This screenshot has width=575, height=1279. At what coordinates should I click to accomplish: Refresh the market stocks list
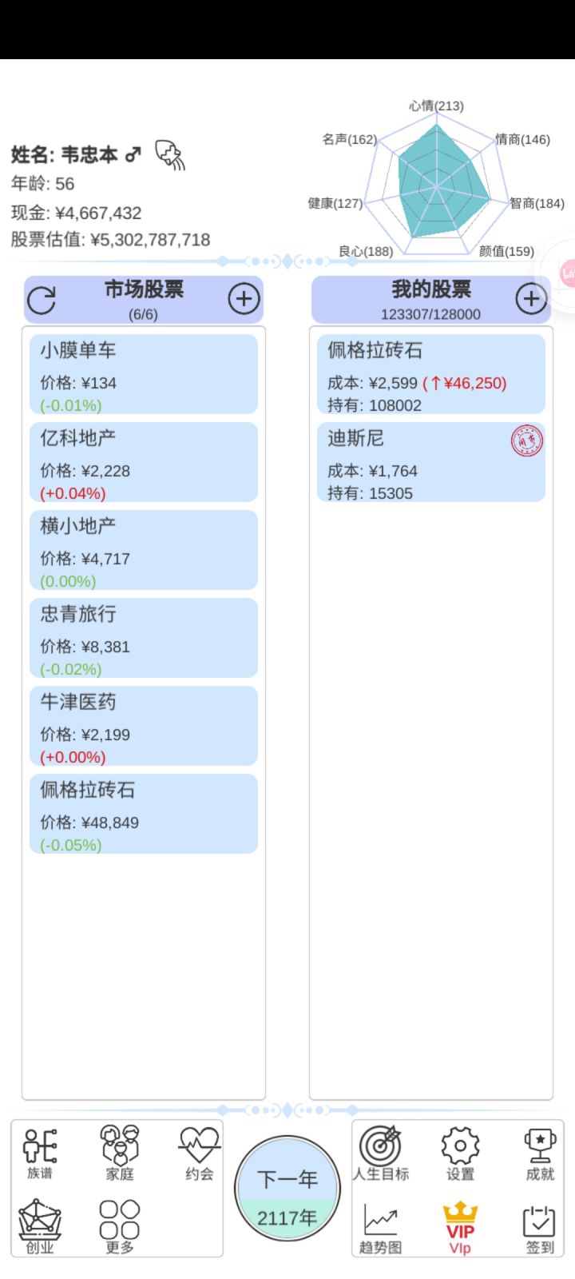(x=42, y=300)
